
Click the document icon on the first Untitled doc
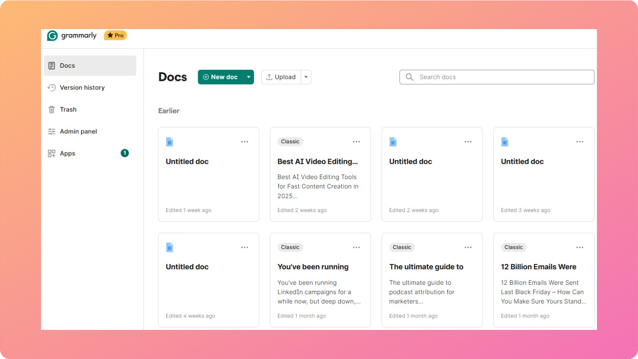(x=169, y=142)
